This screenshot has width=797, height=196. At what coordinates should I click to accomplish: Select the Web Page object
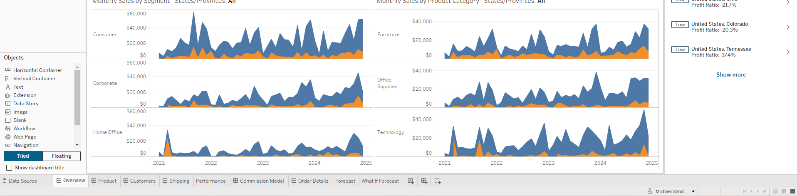pos(25,137)
